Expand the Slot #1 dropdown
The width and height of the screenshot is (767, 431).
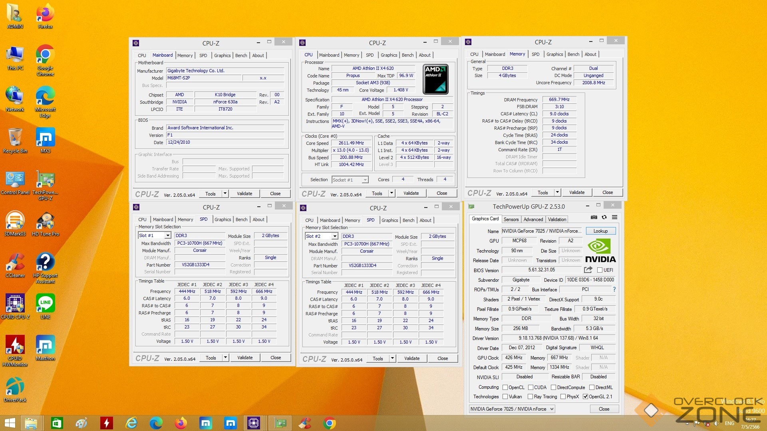click(x=168, y=236)
